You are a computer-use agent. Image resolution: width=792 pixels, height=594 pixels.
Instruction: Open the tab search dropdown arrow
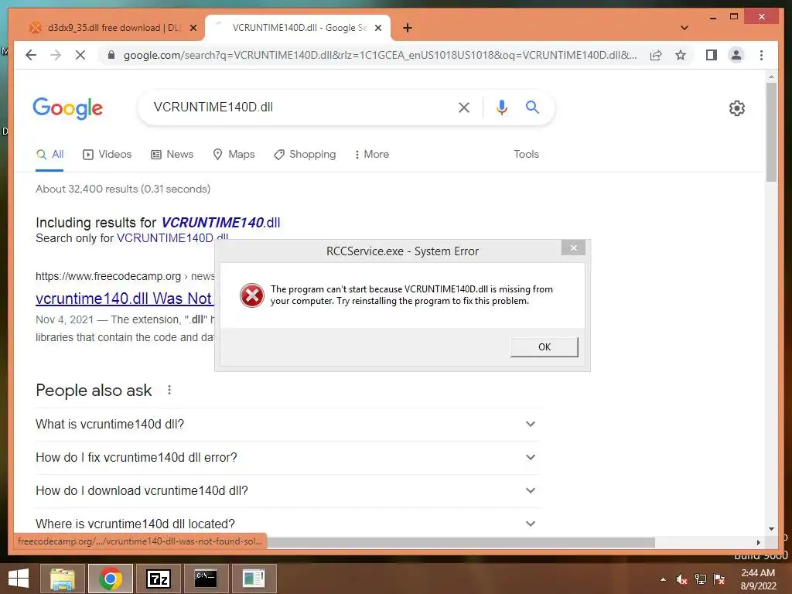[x=684, y=28]
